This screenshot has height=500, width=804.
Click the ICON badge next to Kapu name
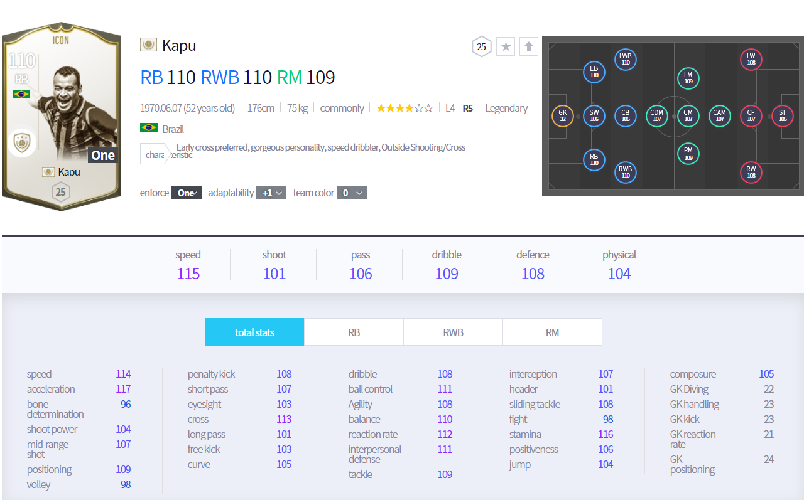click(x=148, y=45)
